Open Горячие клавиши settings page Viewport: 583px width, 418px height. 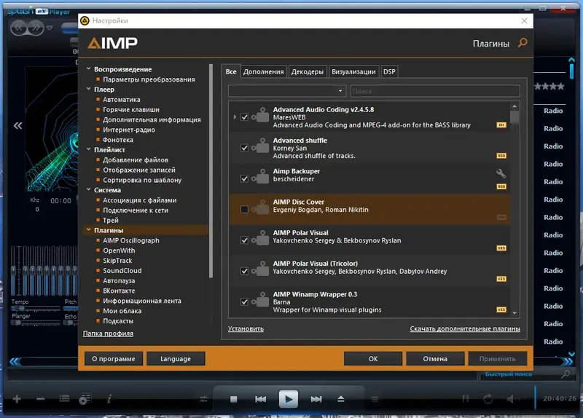tap(131, 110)
